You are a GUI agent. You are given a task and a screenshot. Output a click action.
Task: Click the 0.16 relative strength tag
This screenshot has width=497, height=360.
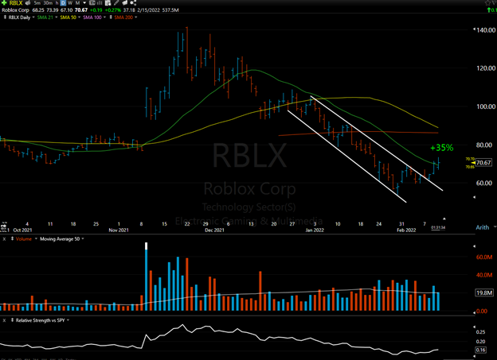coord(480,350)
